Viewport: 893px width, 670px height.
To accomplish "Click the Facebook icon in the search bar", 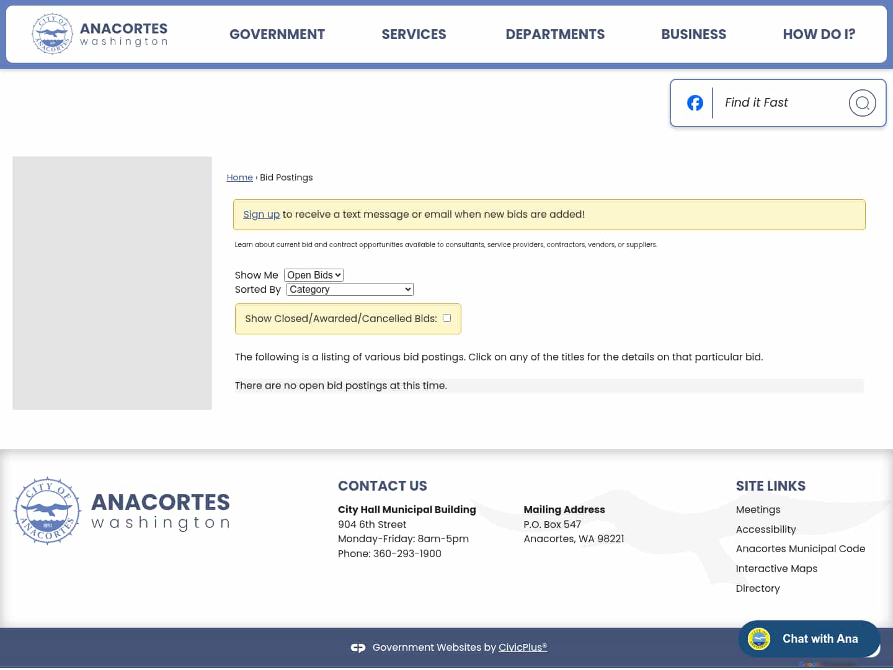I will pos(695,103).
